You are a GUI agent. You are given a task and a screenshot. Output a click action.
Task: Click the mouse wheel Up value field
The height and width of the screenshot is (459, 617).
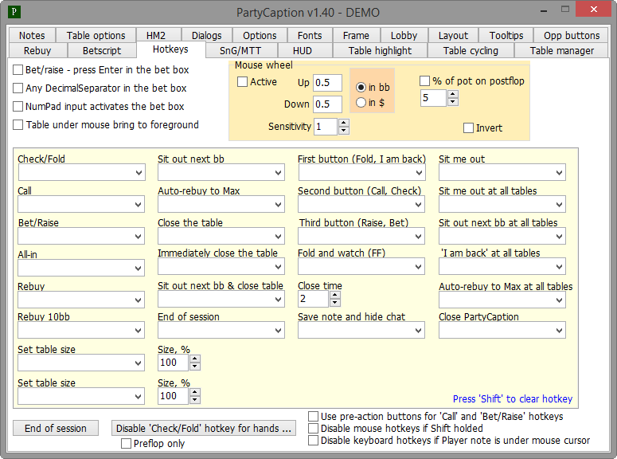pyautogui.click(x=327, y=83)
